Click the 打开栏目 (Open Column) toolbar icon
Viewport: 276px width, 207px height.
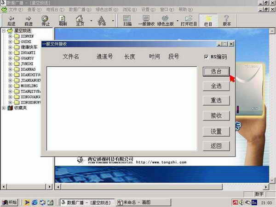pyautogui.click(x=188, y=20)
